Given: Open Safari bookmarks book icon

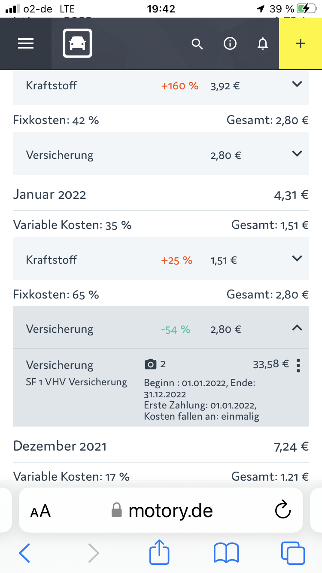Looking at the screenshot, I should 226,553.
